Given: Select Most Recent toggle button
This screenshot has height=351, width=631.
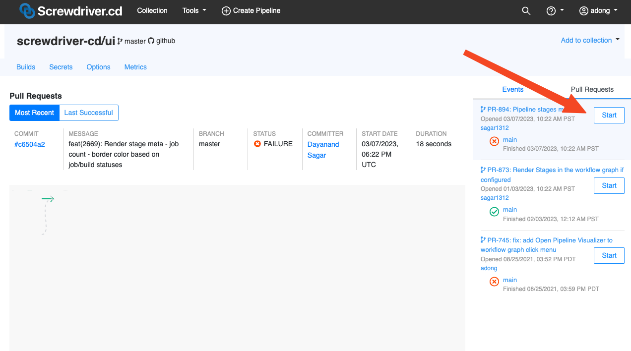Looking at the screenshot, I should coord(34,113).
